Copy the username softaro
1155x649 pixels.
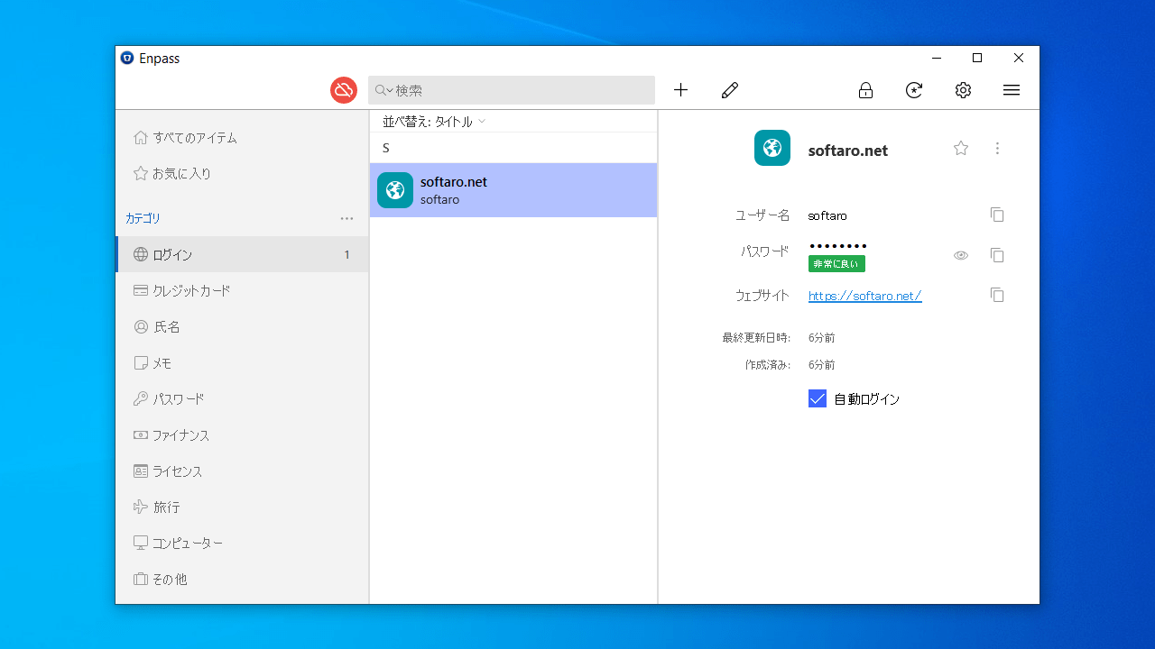[x=997, y=215]
